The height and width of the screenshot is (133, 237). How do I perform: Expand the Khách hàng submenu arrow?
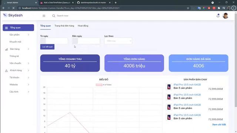click(x=29, y=70)
